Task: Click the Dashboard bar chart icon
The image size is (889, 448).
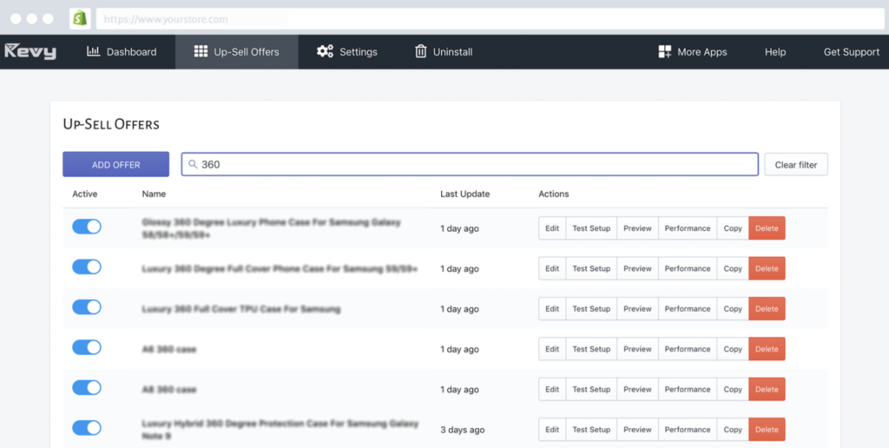Action: click(x=93, y=51)
